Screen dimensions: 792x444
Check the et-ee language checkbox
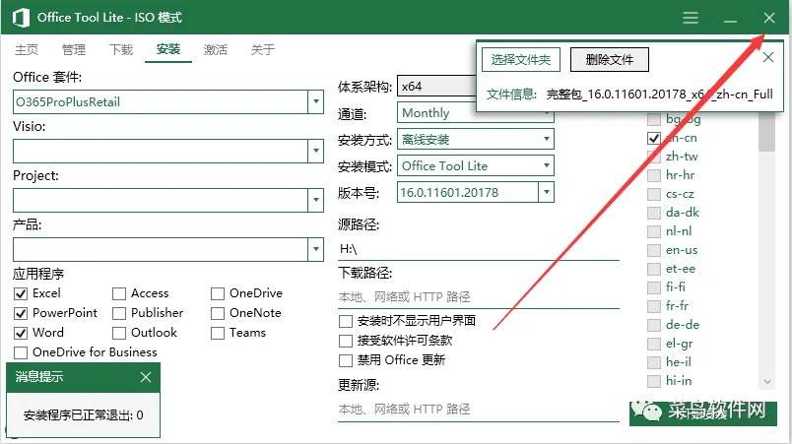pyautogui.click(x=654, y=269)
